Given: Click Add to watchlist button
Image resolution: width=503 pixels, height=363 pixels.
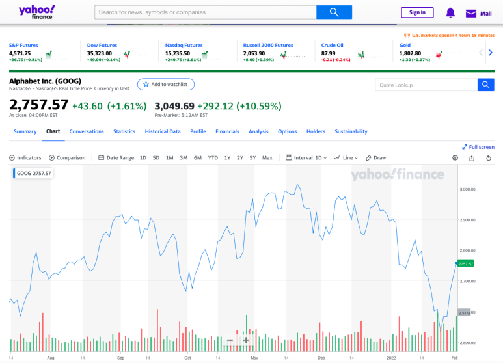Looking at the screenshot, I should pyautogui.click(x=166, y=84).
